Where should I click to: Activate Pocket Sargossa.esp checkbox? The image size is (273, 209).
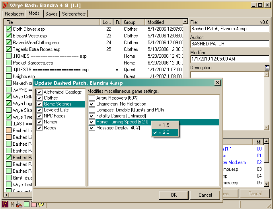[9, 63]
